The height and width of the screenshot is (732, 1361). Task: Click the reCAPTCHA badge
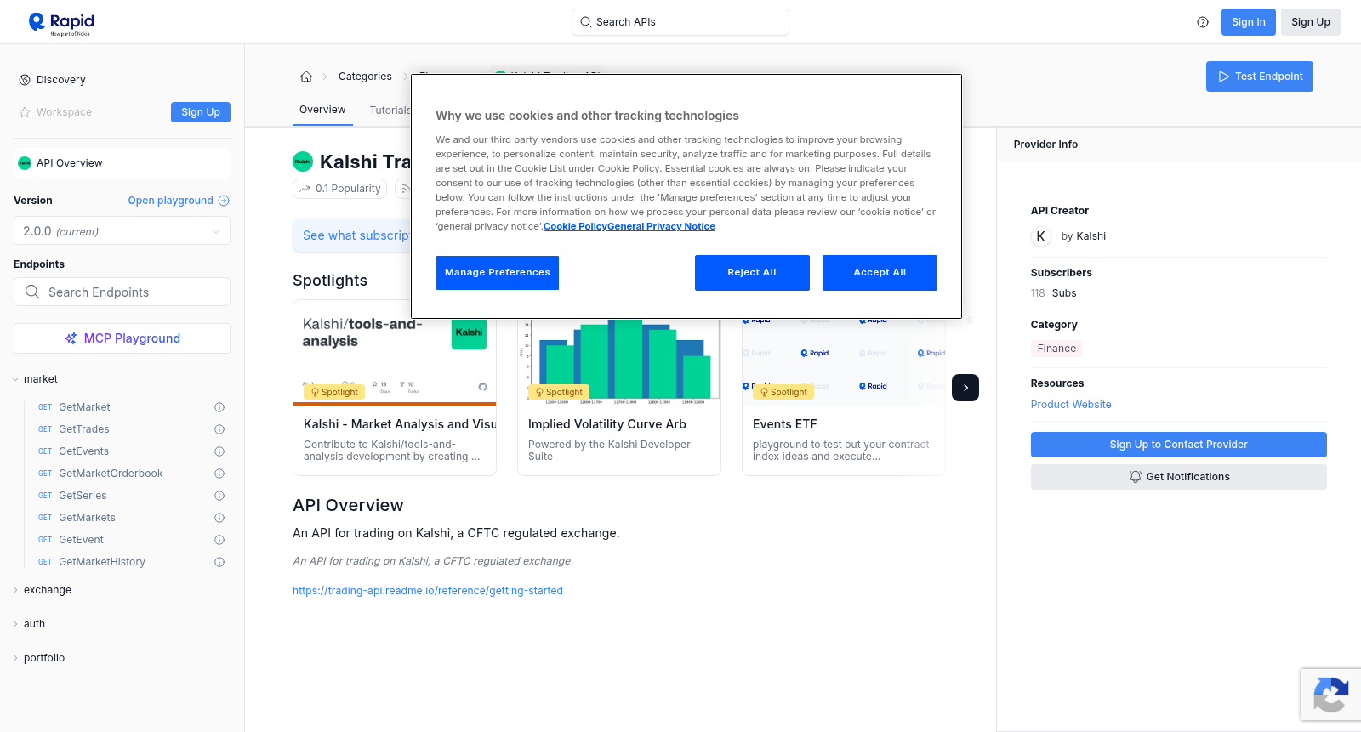coord(1330,694)
